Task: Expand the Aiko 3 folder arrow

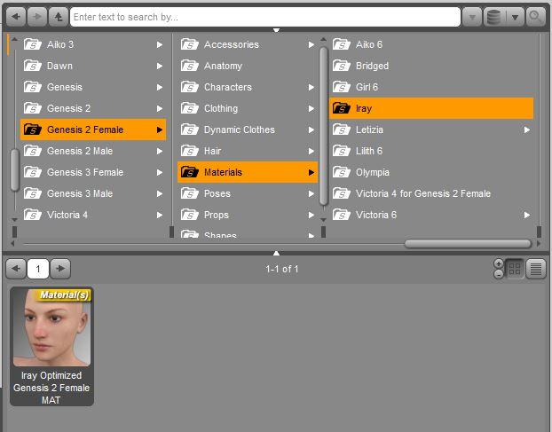Action: pyautogui.click(x=160, y=44)
